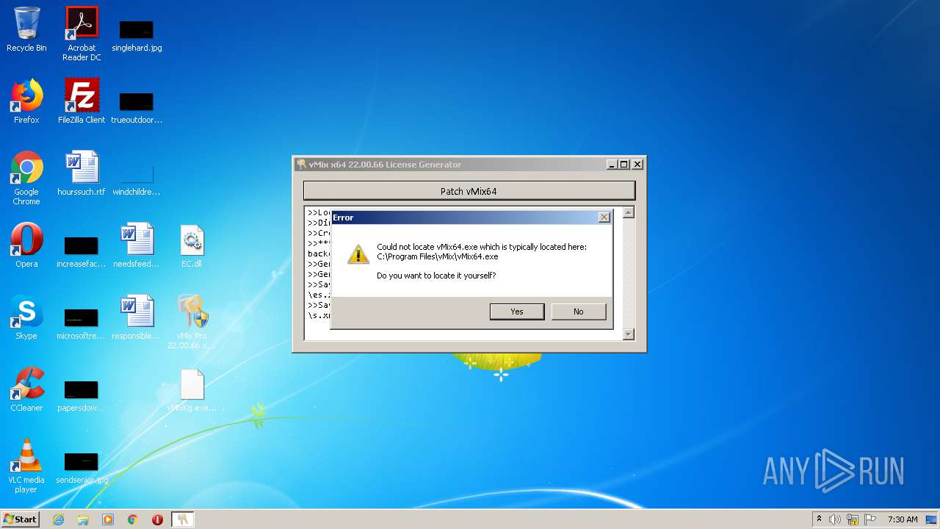This screenshot has height=529, width=940.
Task: Click the Show desktop button
Action: coord(932,519)
